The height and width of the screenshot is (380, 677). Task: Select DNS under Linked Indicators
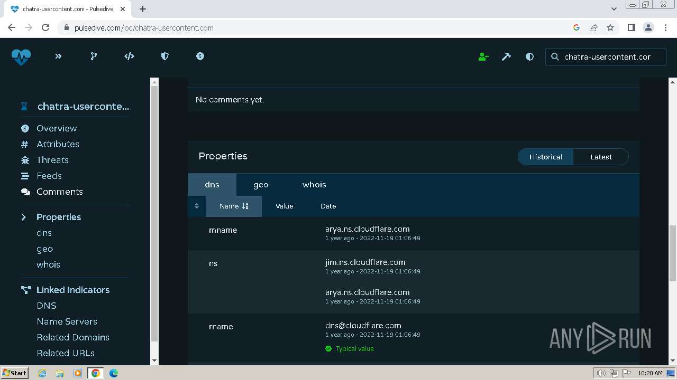coord(47,306)
